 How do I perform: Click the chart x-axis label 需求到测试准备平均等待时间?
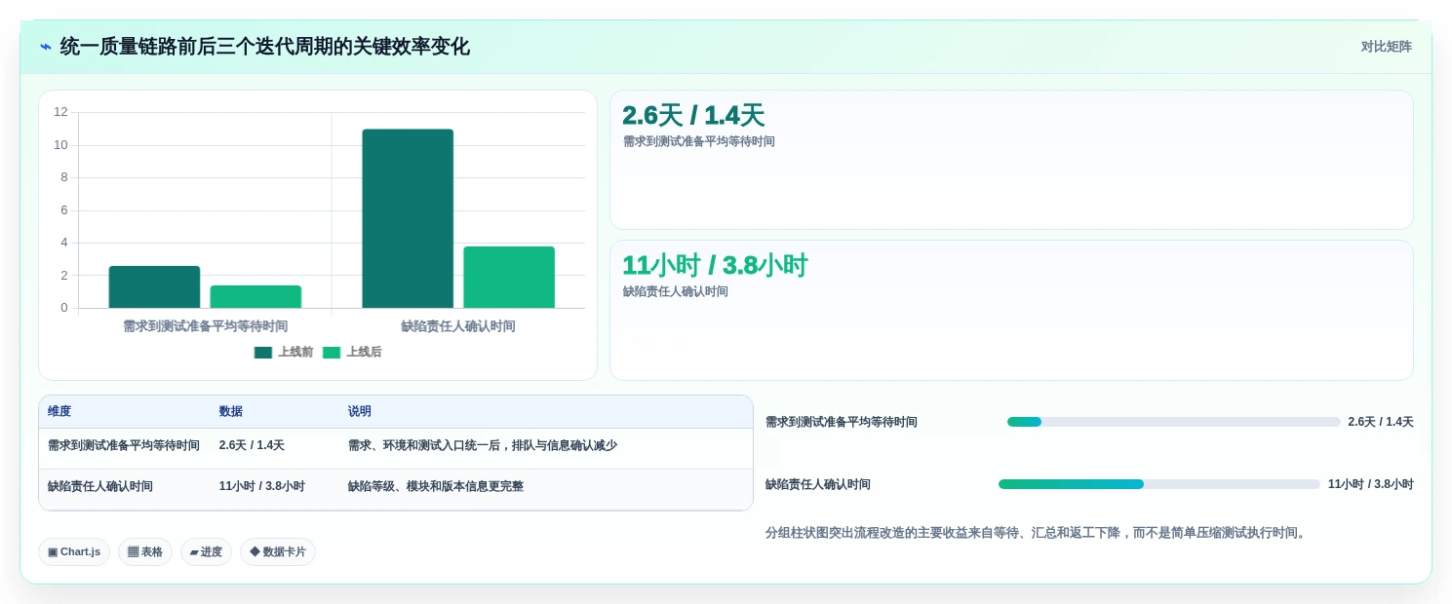tap(205, 326)
